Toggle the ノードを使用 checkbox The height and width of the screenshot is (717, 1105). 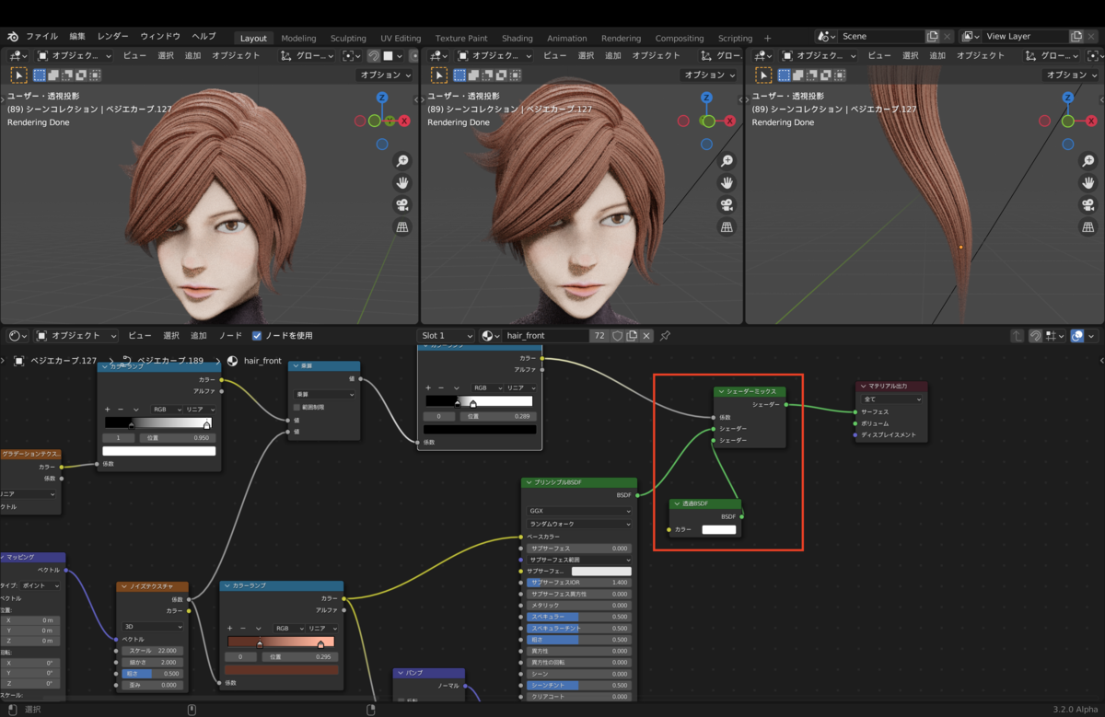click(257, 336)
